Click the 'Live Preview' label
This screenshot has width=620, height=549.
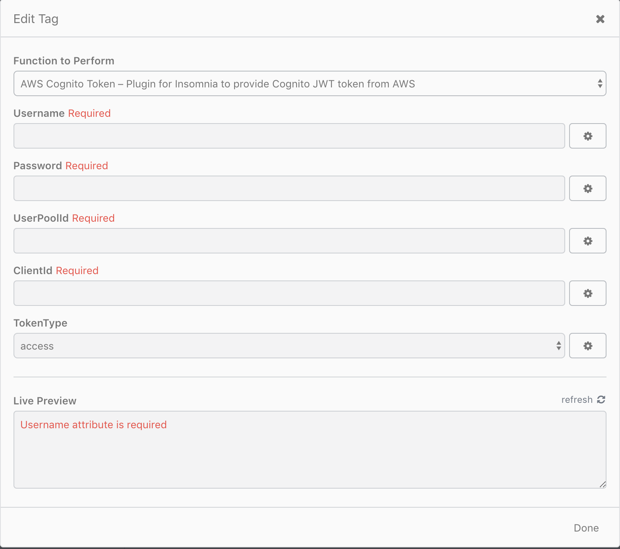[x=45, y=401]
